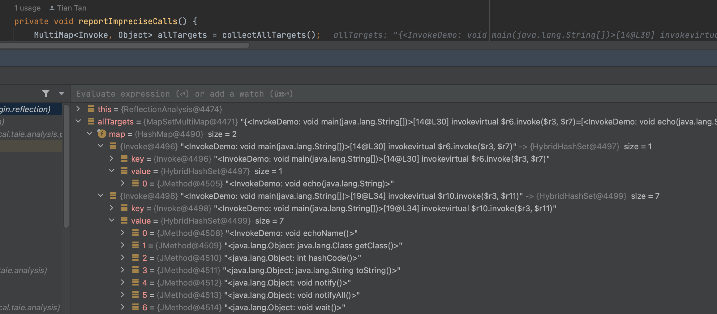Click the filter funnel icon in frames panel

(x=46, y=94)
